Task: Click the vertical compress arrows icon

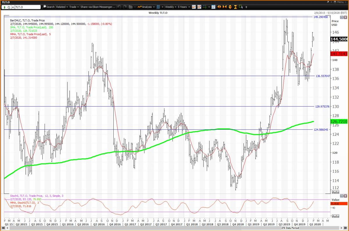Action: (x=235, y=7)
